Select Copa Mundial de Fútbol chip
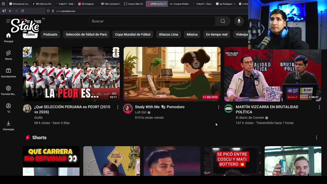 pyautogui.click(x=133, y=34)
